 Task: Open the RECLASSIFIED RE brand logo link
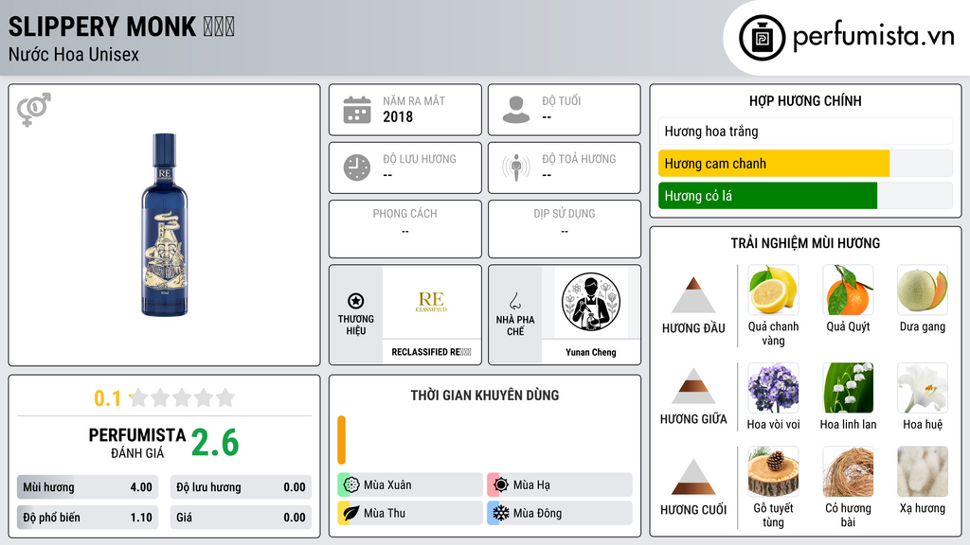click(431, 302)
